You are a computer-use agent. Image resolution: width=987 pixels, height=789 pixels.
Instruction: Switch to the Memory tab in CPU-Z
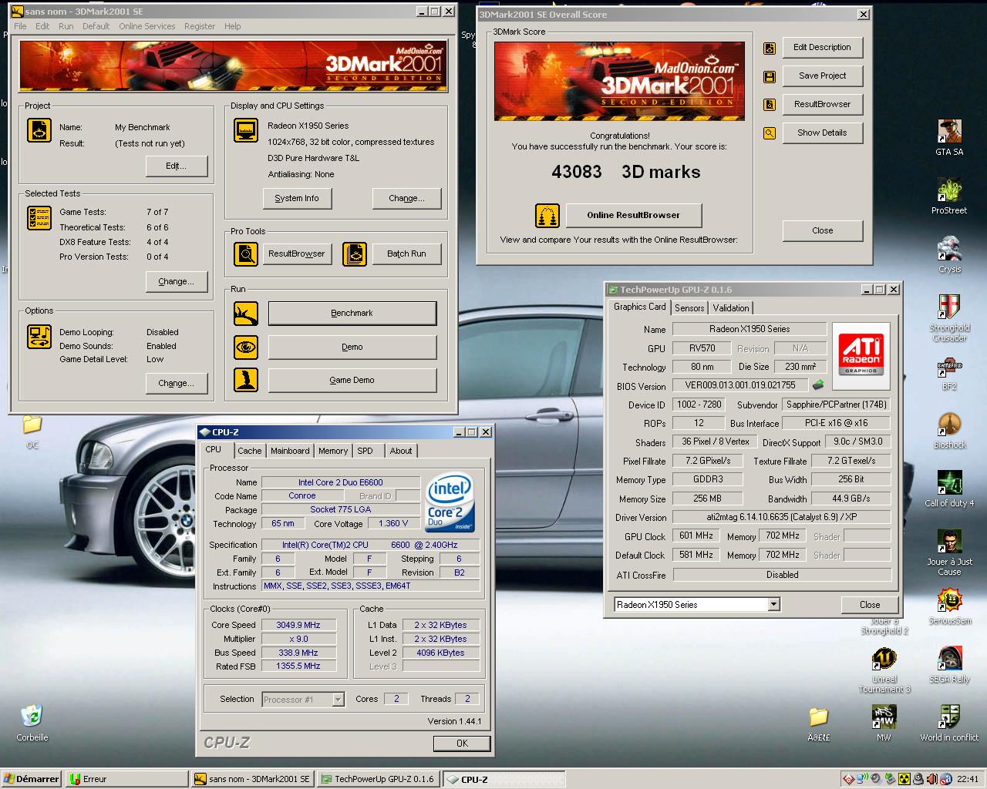pos(332,452)
